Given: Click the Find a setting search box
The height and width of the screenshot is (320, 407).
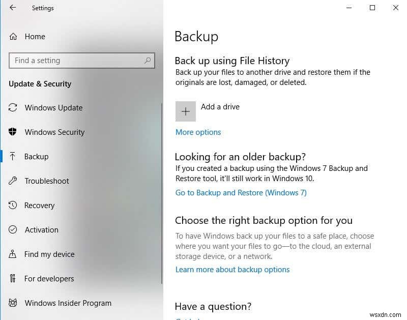Looking at the screenshot, I should (76, 60).
